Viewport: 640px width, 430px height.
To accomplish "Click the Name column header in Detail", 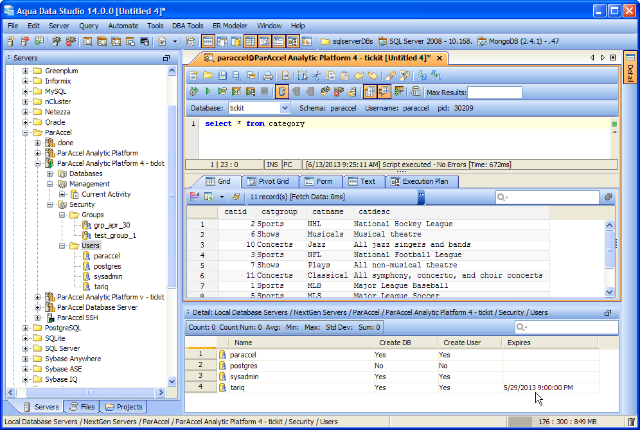I will click(x=301, y=343).
